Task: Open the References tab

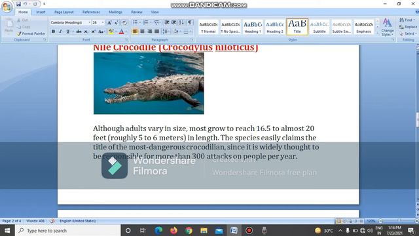Action: click(x=91, y=12)
